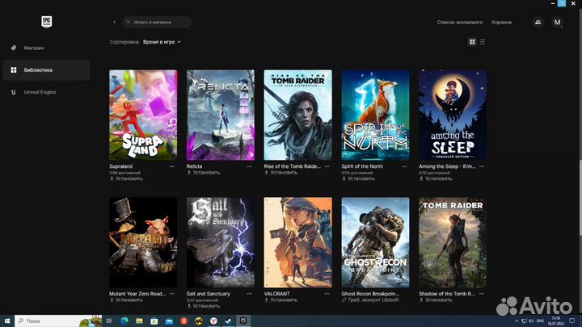The image size is (582, 327).
Task: Open Steam from the taskbar
Action: 228,321
